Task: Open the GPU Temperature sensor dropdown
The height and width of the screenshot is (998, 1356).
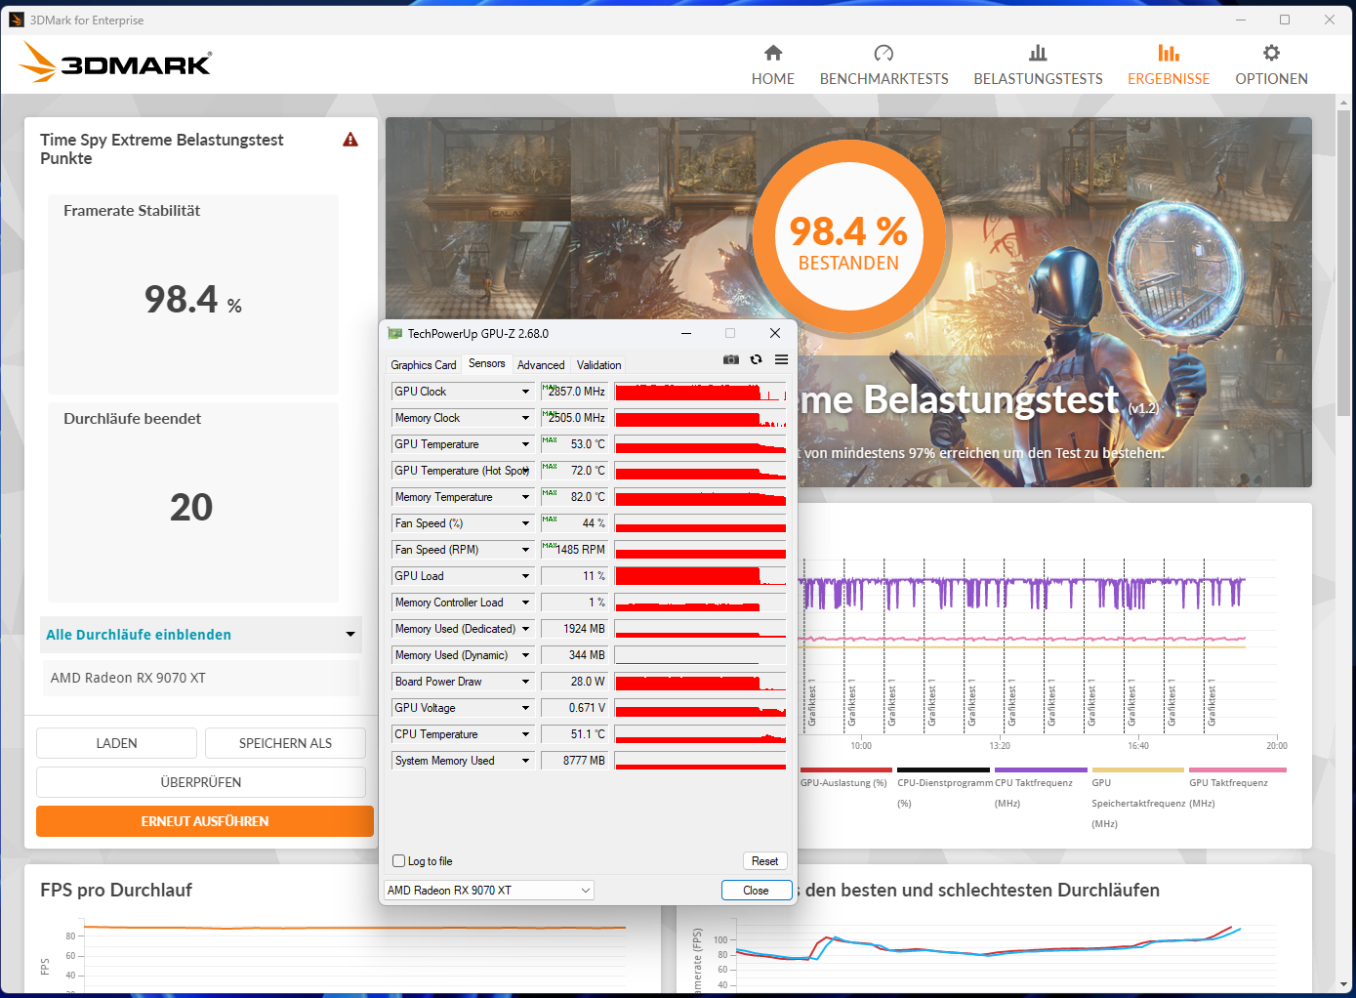Action: click(x=525, y=444)
